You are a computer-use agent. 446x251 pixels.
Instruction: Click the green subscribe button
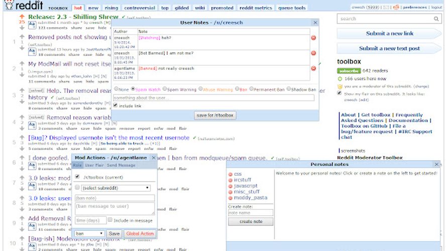pyautogui.click(x=349, y=71)
